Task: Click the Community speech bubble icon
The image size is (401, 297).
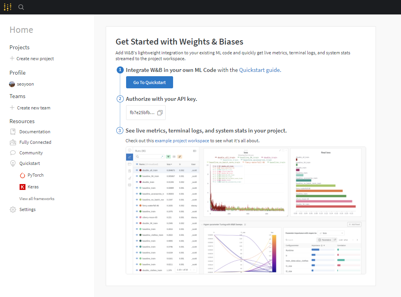Action: coord(13,152)
